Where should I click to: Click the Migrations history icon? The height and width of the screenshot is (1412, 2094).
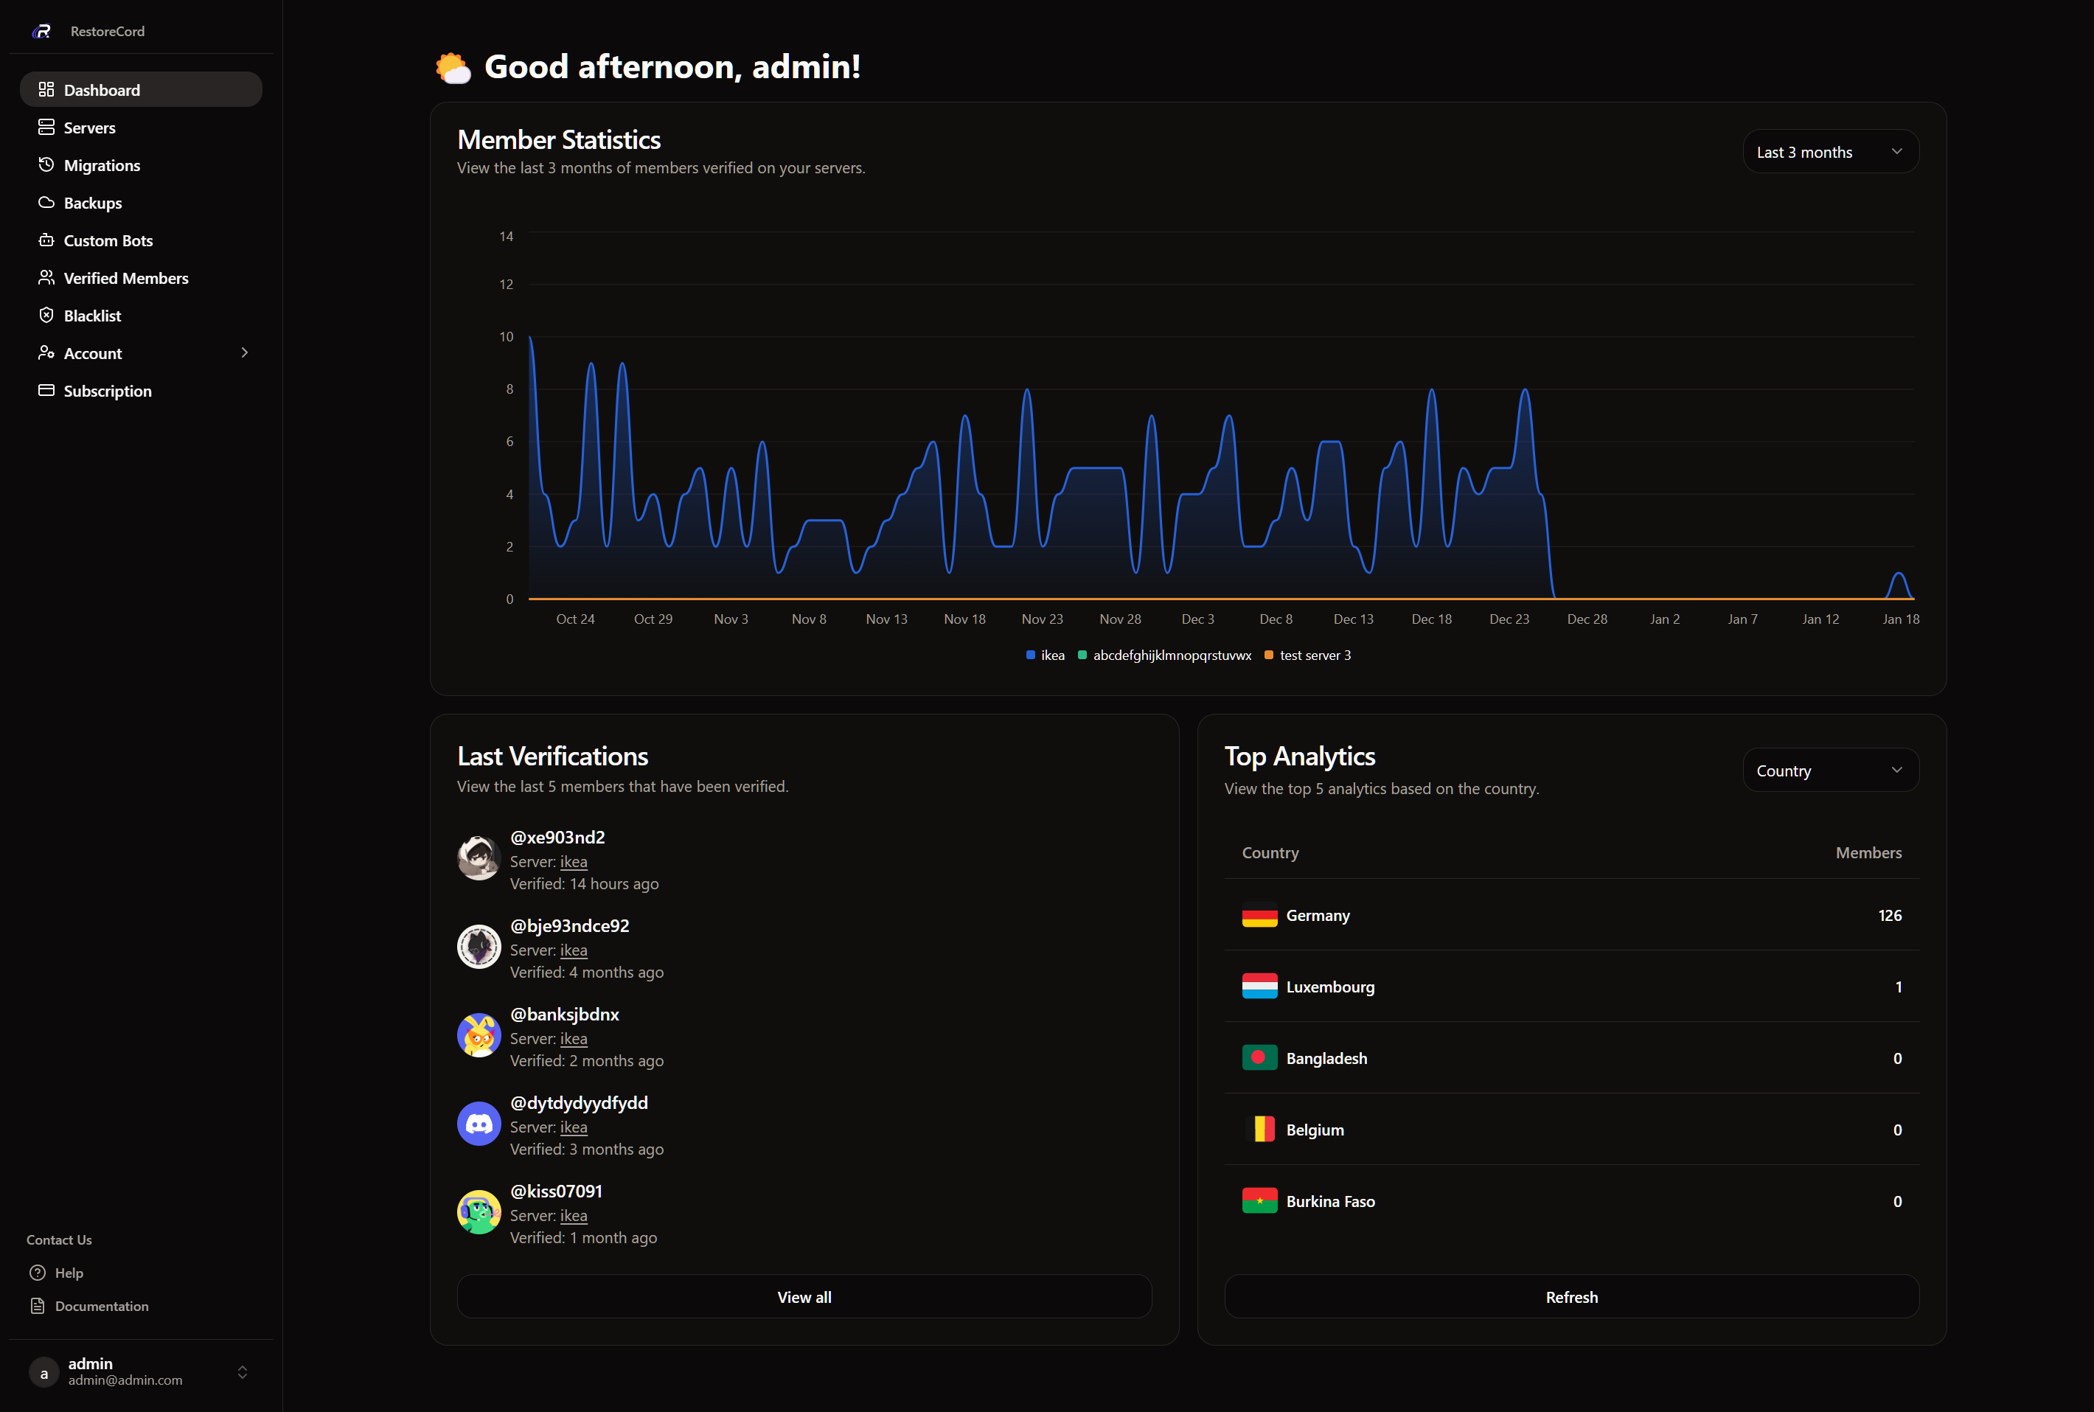click(x=46, y=164)
